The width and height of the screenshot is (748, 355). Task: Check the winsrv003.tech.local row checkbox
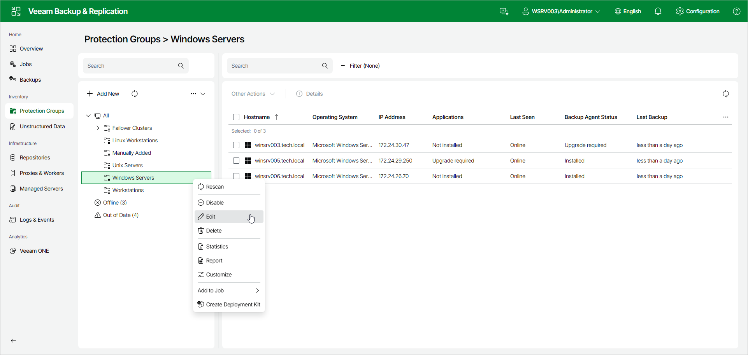236,145
